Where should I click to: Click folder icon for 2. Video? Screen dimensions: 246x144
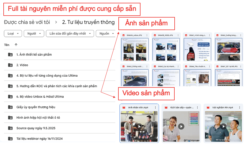coord(10,65)
